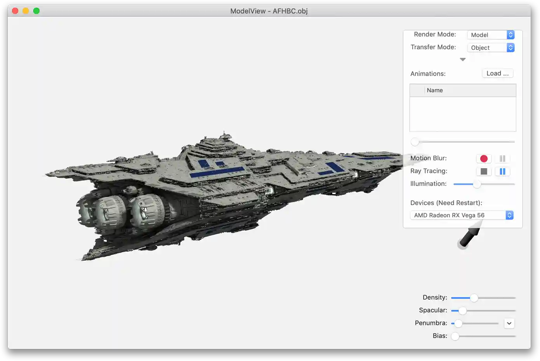540x361 pixels.
Task: Click the Density slider thumb
Action: [x=474, y=298]
